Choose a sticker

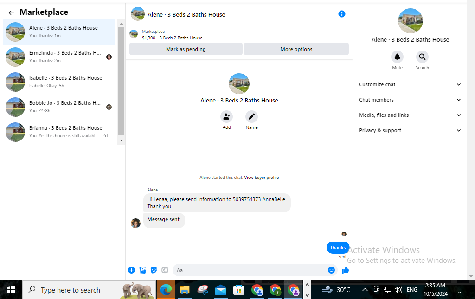pos(154,270)
